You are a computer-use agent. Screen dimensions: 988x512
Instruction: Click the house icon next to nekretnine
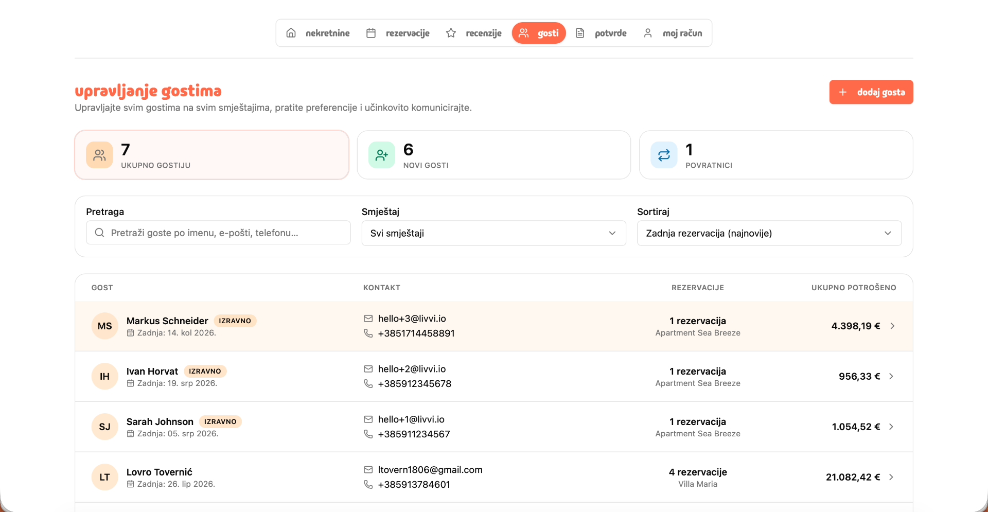tap(291, 33)
